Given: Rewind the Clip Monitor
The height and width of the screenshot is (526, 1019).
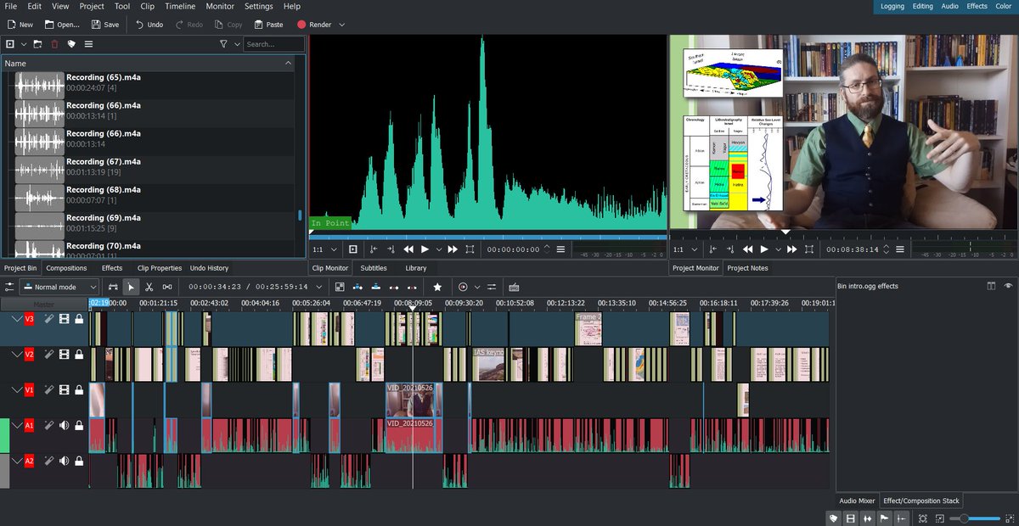Looking at the screenshot, I should pos(408,249).
